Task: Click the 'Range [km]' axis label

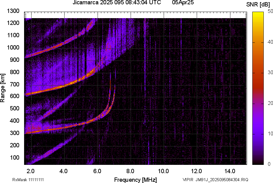Action: [2, 88]
